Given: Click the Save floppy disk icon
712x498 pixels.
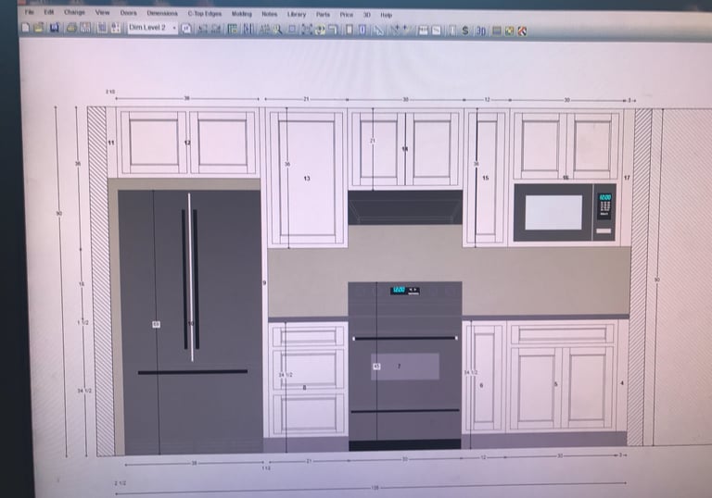Looking at the screenshot, I should pyautogui.click(x=55, y=28).
